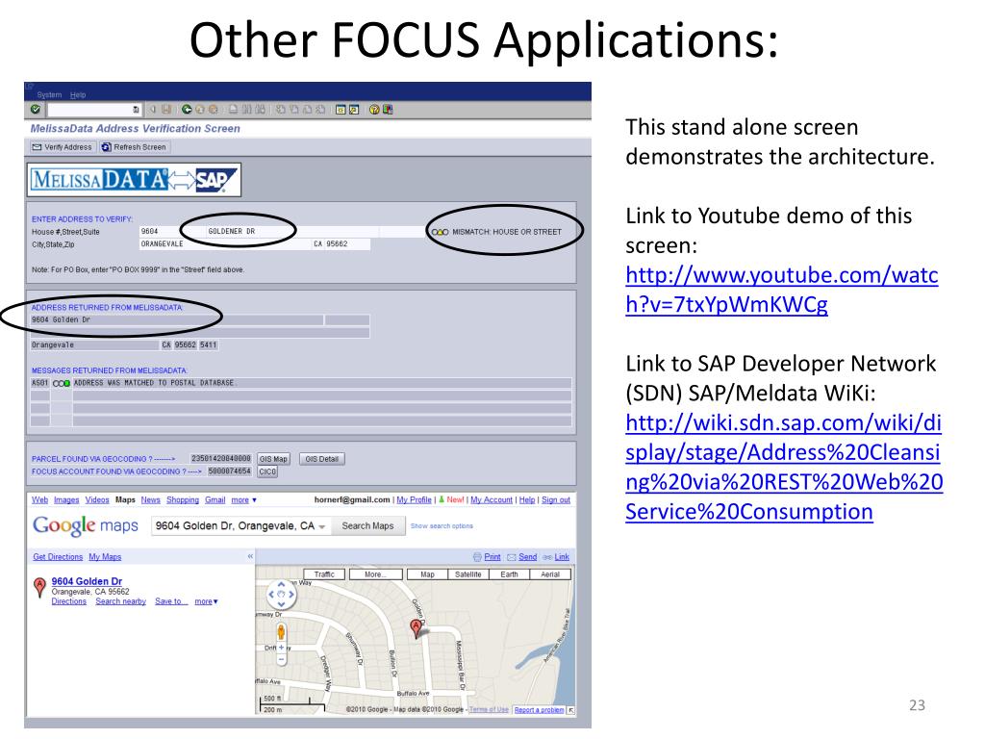
Task: Click Show search options link
Action: coord(442,526)
